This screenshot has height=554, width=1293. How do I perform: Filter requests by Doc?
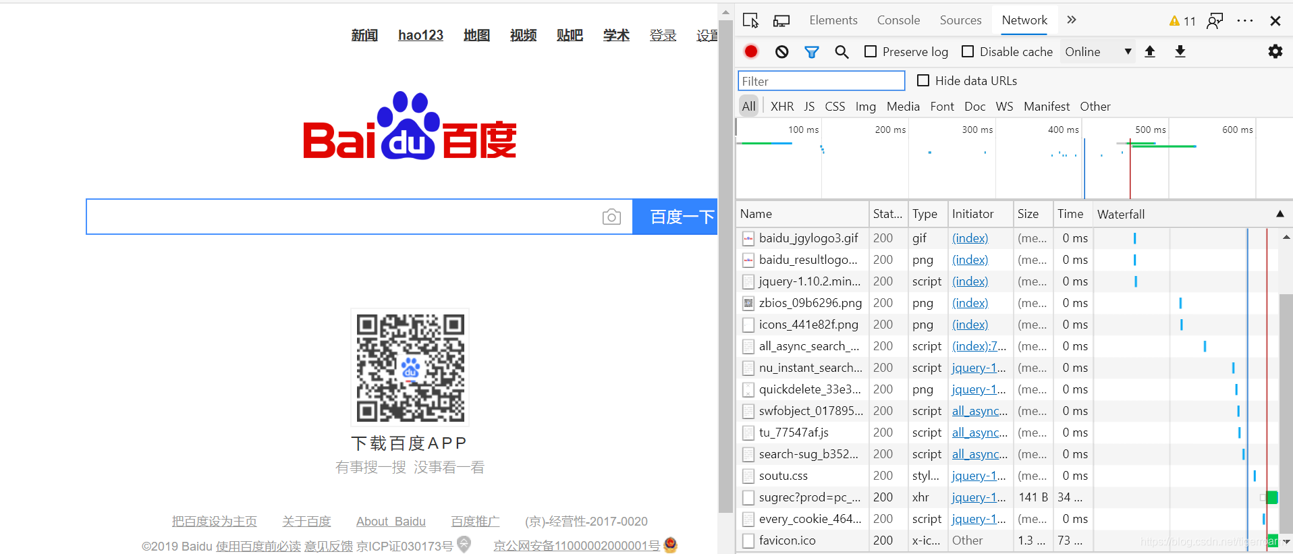974,107
